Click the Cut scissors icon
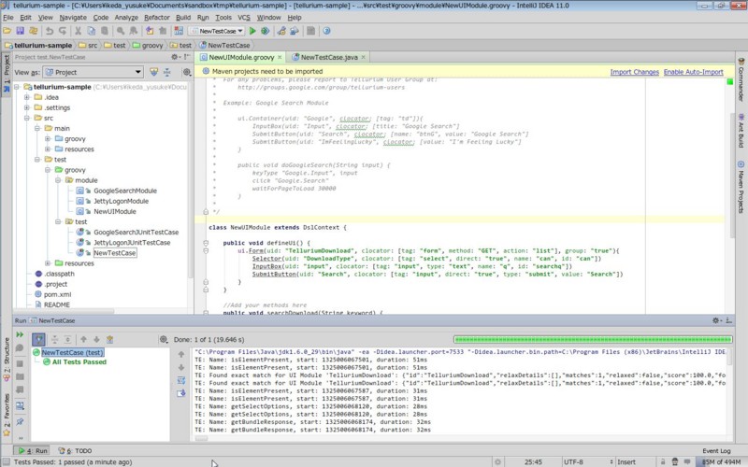The width and height of the screenshot is (748, 467). pos(78,31)
